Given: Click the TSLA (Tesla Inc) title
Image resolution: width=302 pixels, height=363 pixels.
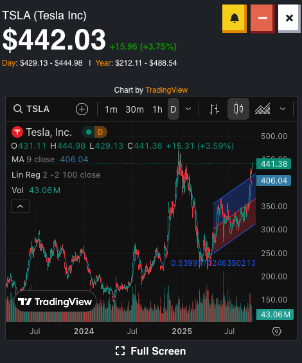Looking at the screenshot, I should (44, 15).
